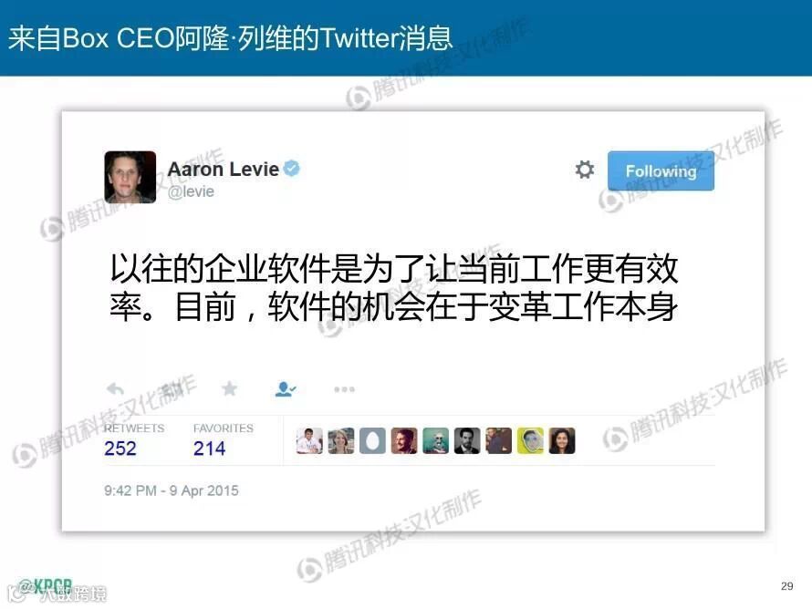Toggle the Following button

tap(661, 170)
